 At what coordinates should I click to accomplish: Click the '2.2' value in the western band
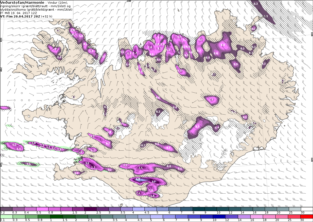(42, 146)
